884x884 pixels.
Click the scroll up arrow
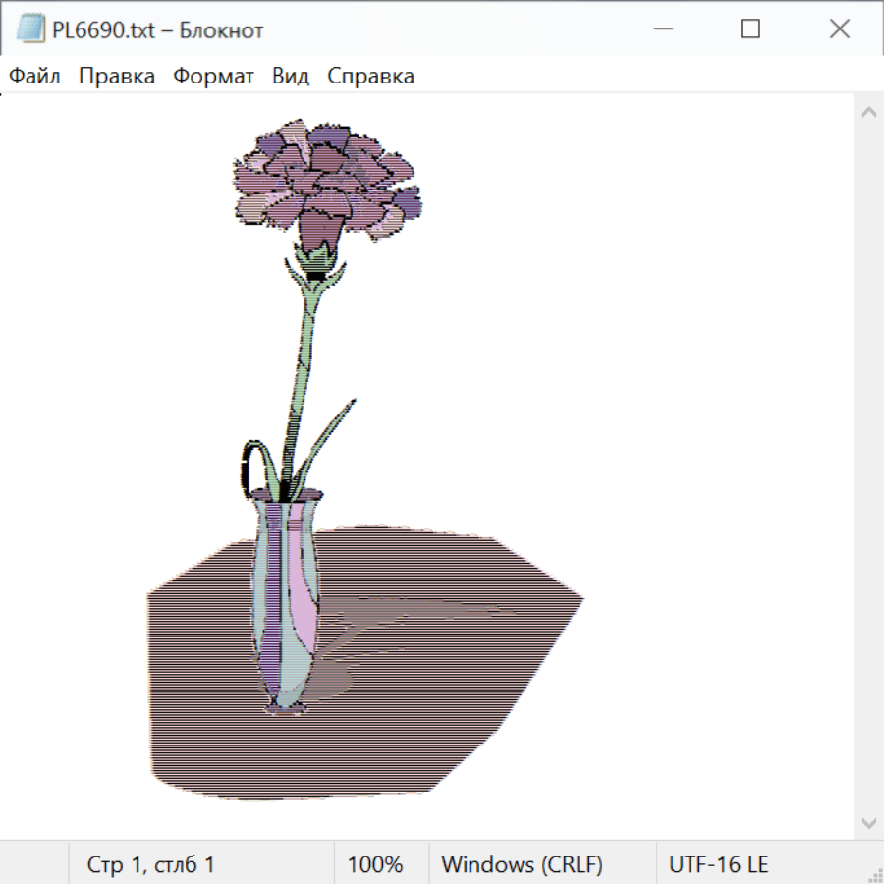point(868,112)
